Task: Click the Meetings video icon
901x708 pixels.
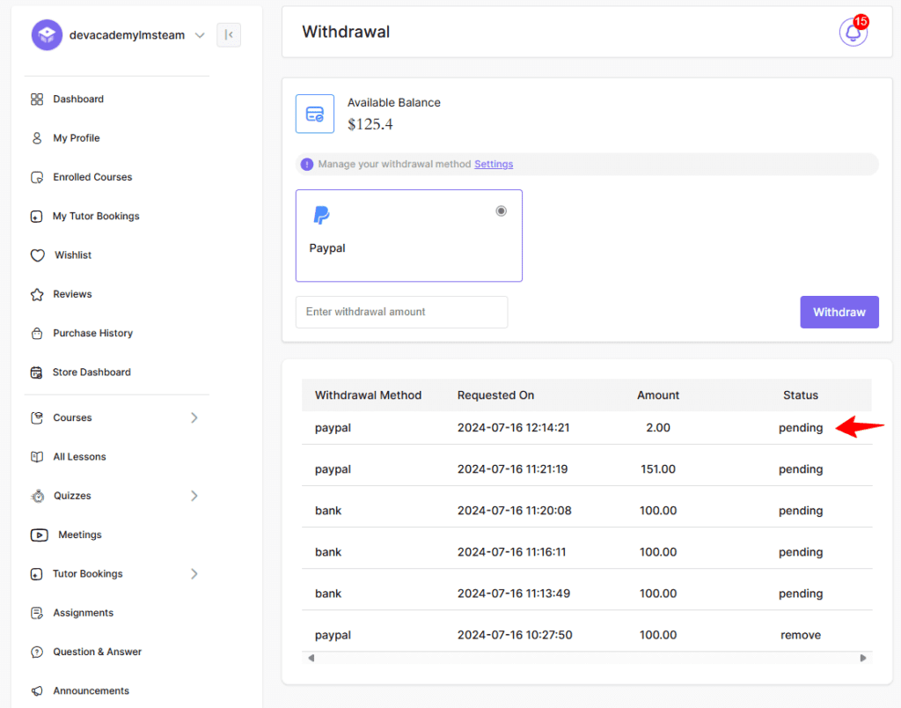Action: click(39, 535)
